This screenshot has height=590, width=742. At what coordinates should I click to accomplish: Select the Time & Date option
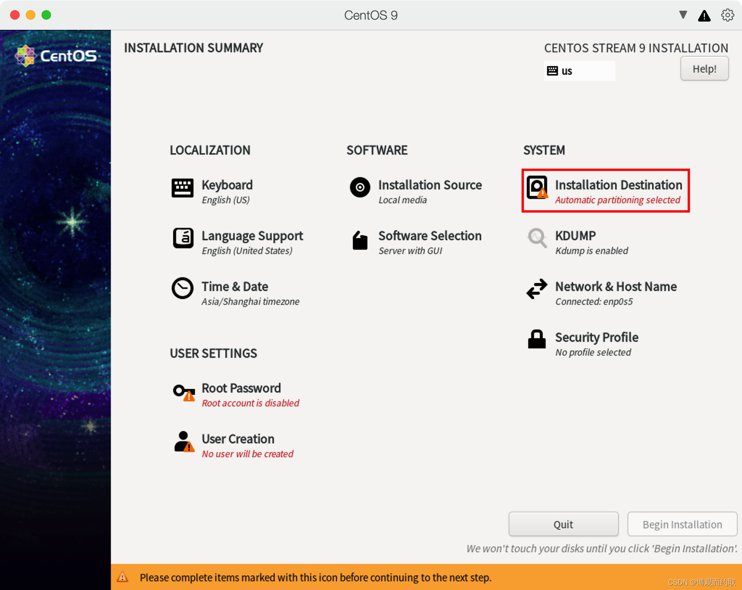coord(235,286)
